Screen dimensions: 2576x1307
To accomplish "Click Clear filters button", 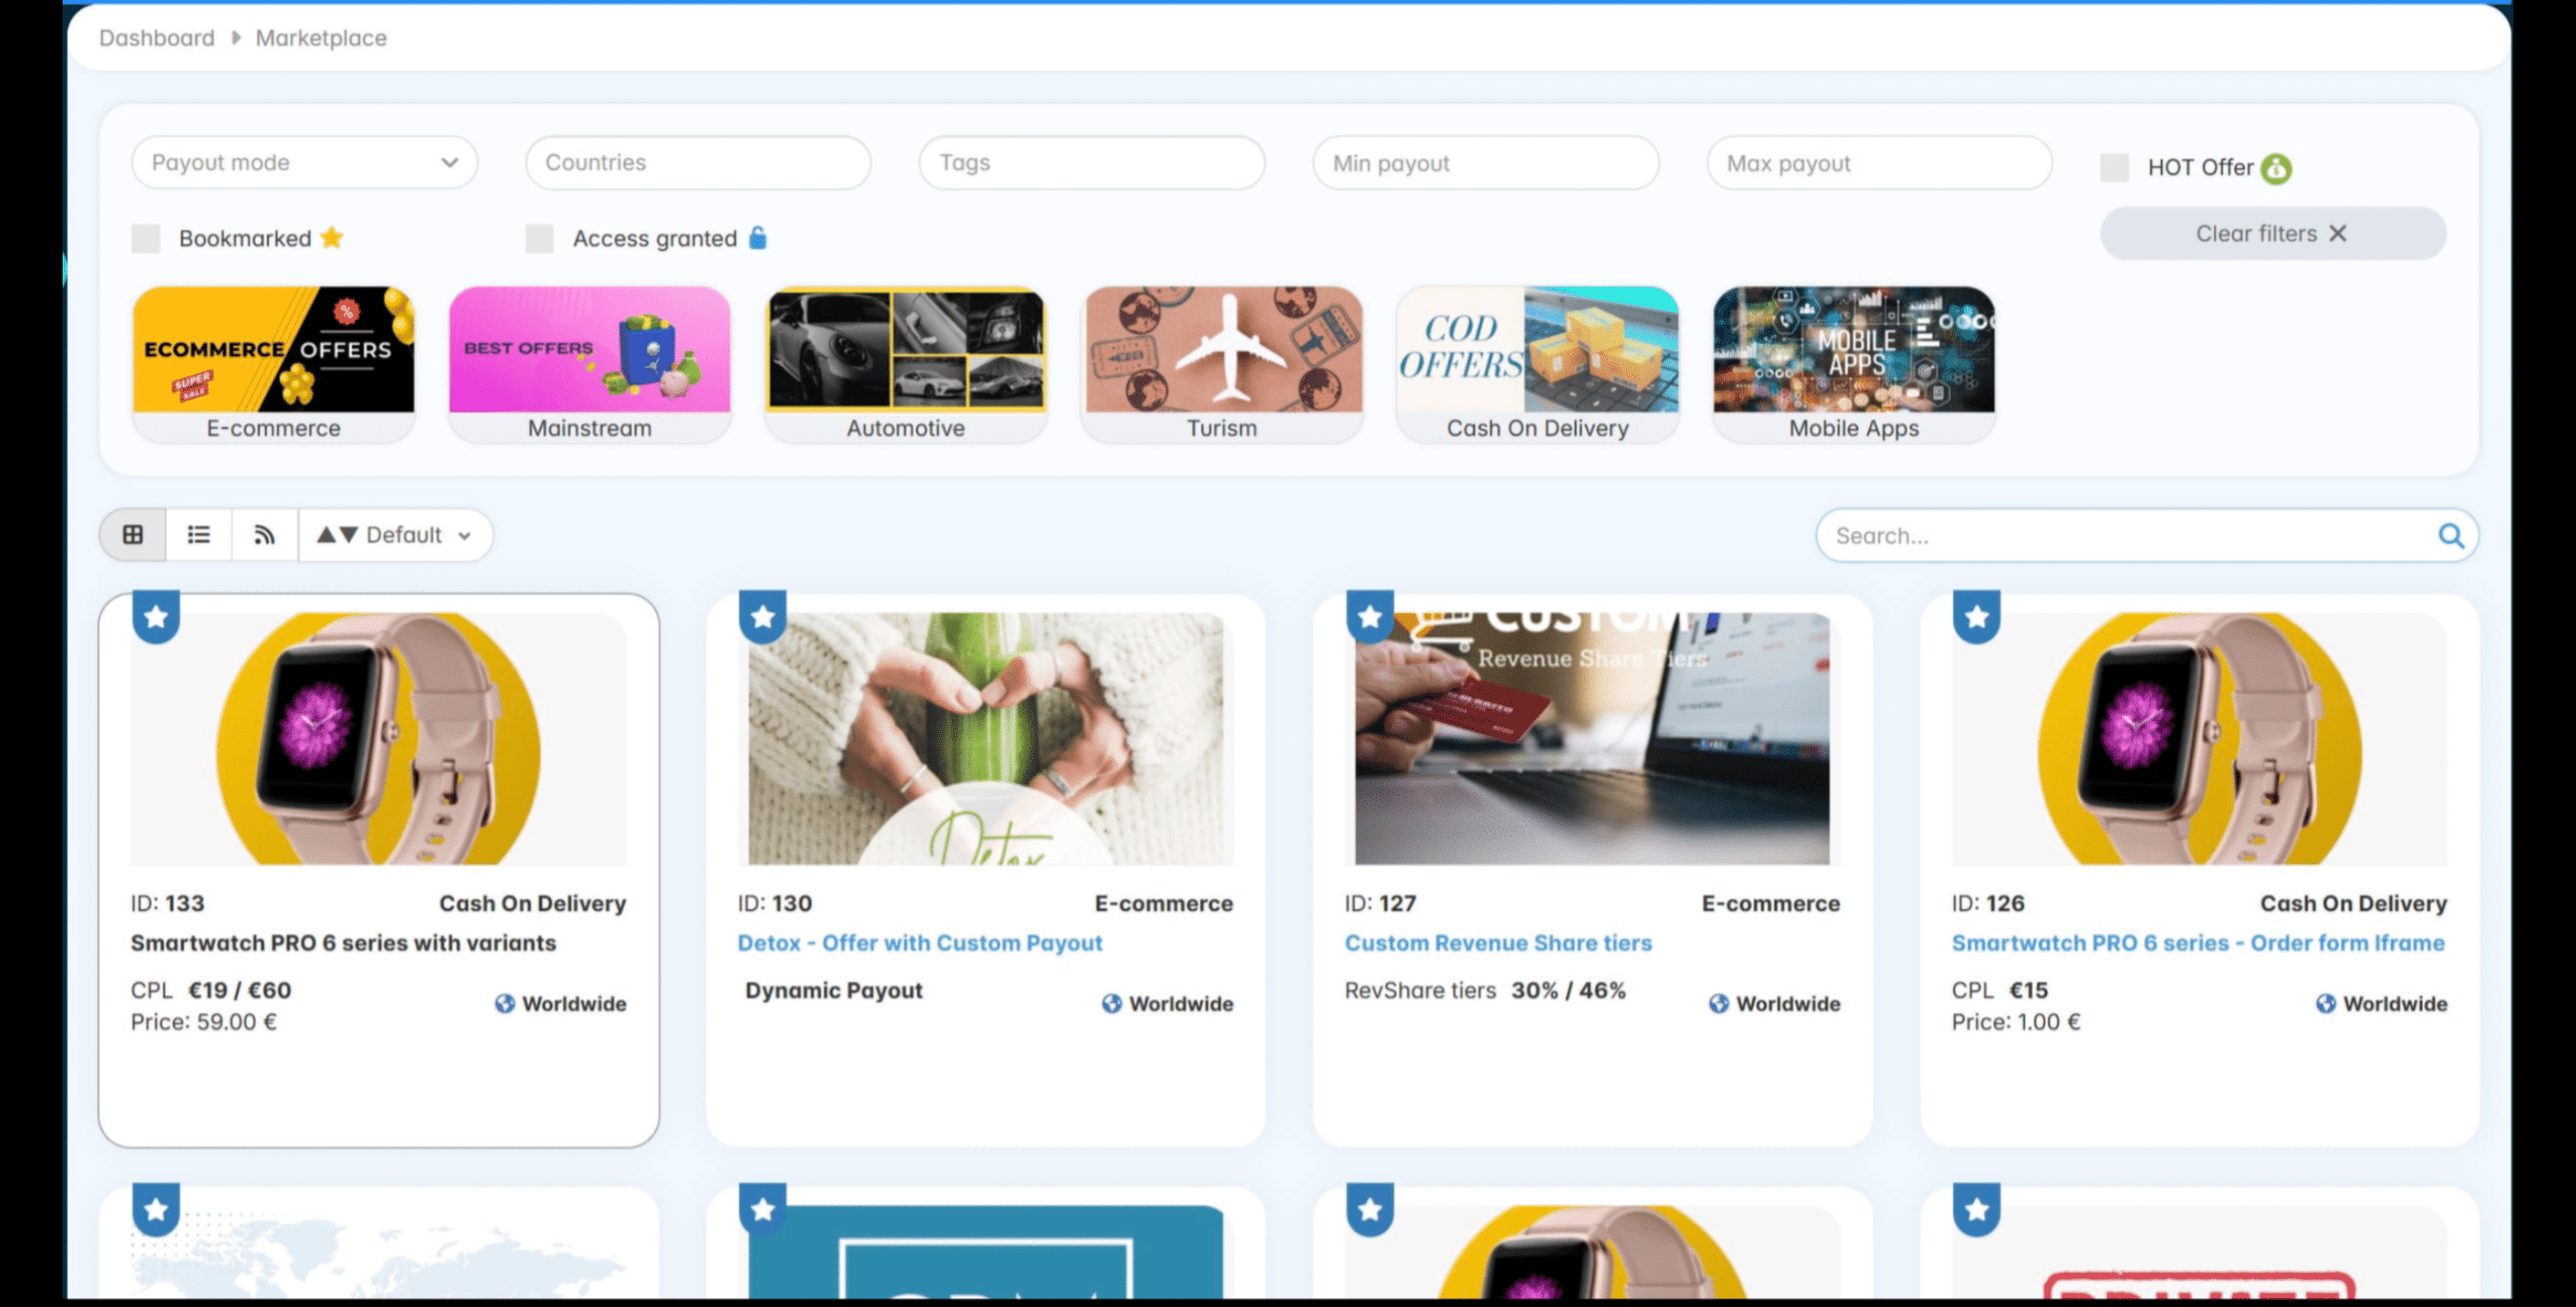I will tap(2273, 232).
